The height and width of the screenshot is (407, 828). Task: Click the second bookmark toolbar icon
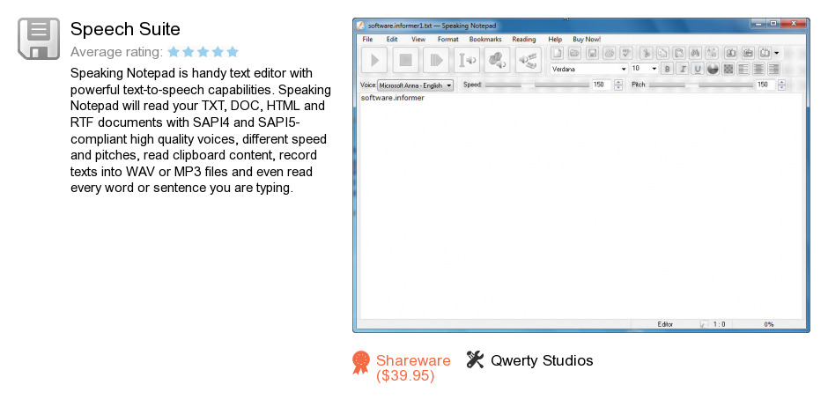748,53
